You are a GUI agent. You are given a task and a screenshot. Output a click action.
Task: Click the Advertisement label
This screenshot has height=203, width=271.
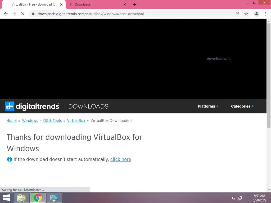coord(218,58)
